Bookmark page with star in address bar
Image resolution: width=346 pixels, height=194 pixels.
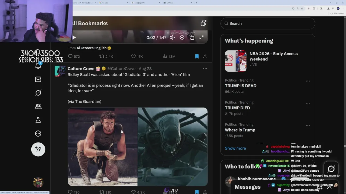click(302, 8)
